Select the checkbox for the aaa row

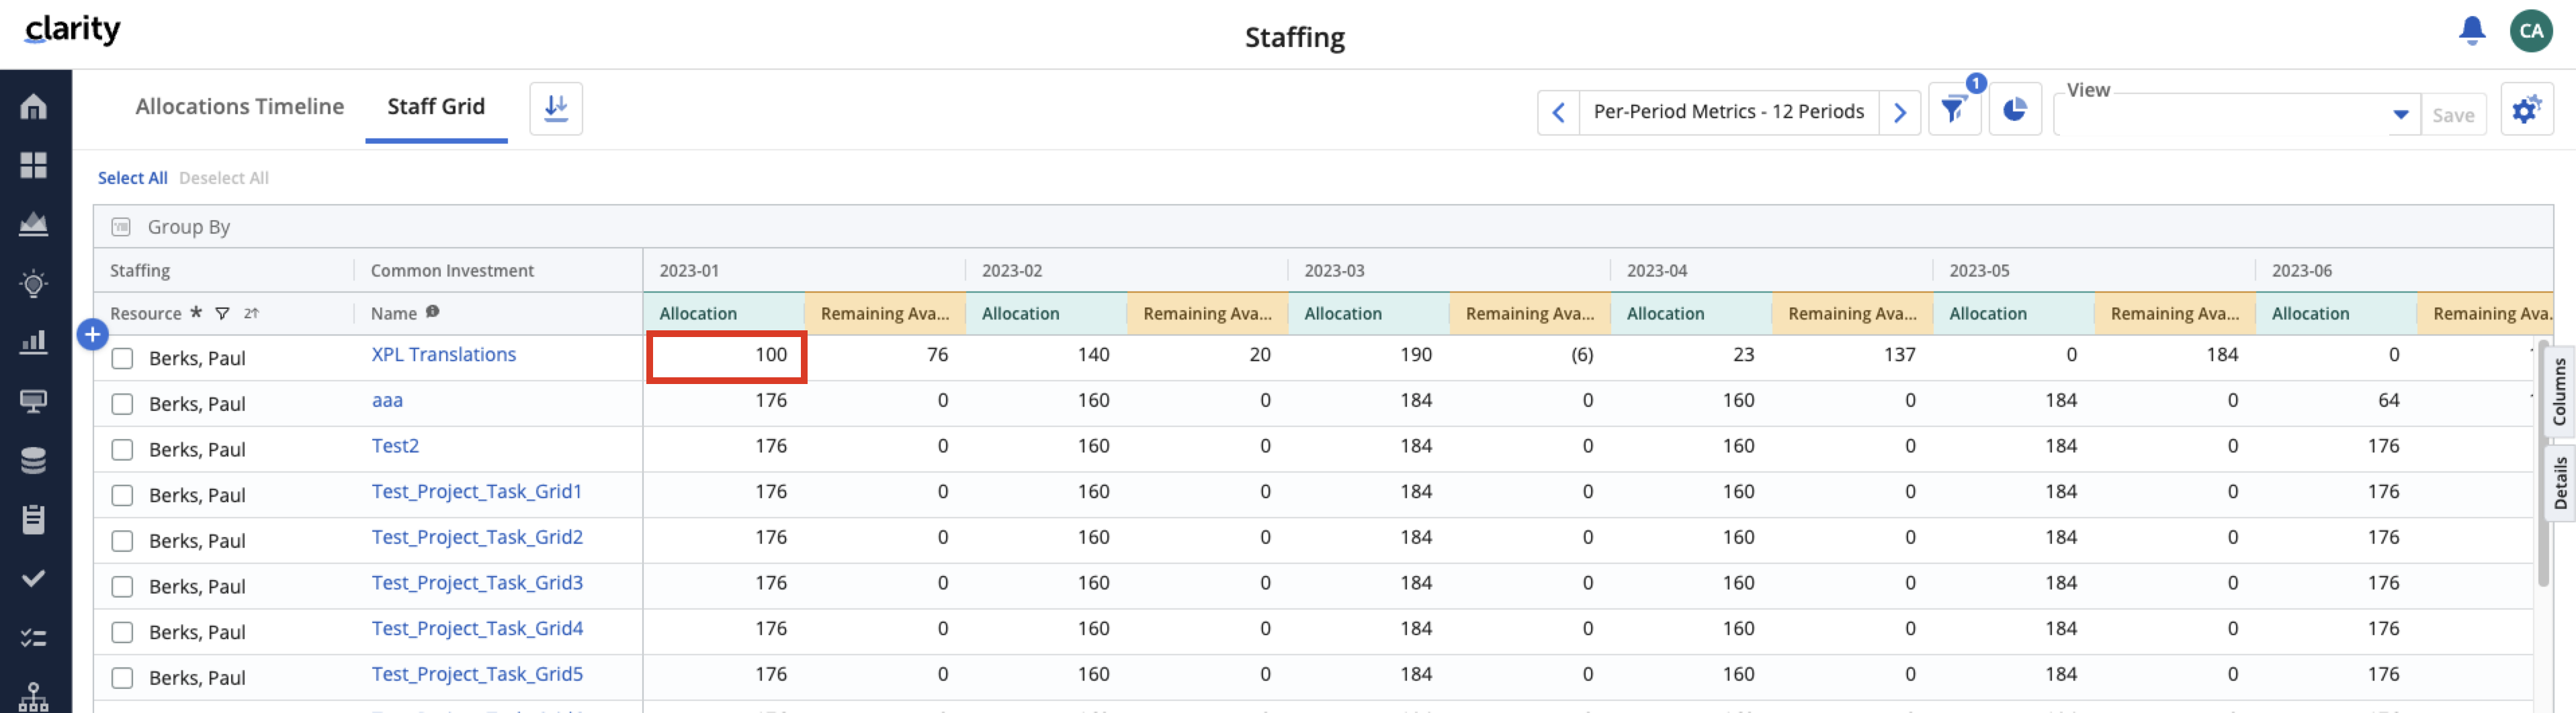pyautogui.click(x=122, y=404)
